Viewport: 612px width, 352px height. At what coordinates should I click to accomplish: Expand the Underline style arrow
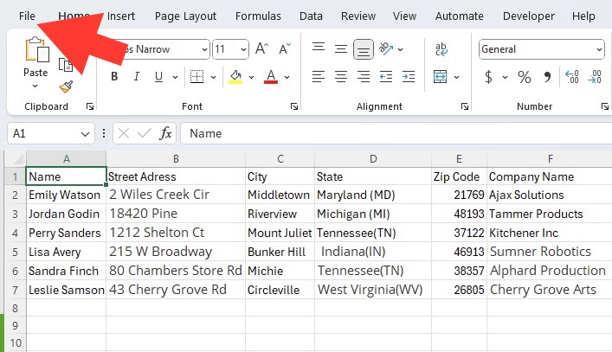pyautogui.click(x=175, y=77)
